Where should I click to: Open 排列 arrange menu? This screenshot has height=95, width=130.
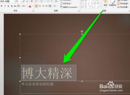pyautogui.click(x=106, y=4)
